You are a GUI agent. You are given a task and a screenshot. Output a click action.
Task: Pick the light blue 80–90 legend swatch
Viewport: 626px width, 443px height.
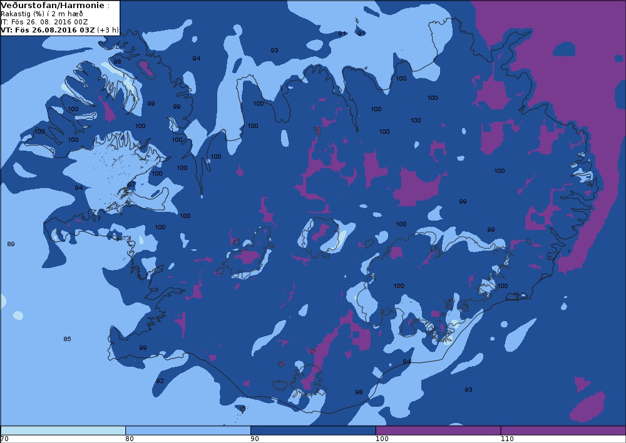(188, 431)
